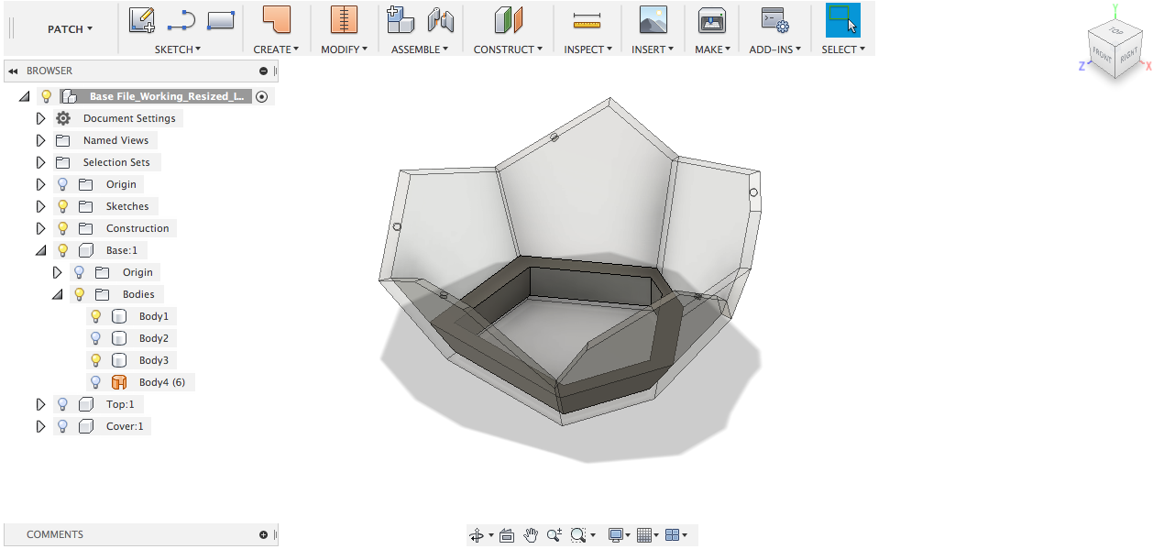1164x549 pixels.
Task: Collapse the Base:1 component
Action: click(x=40, y=250)
